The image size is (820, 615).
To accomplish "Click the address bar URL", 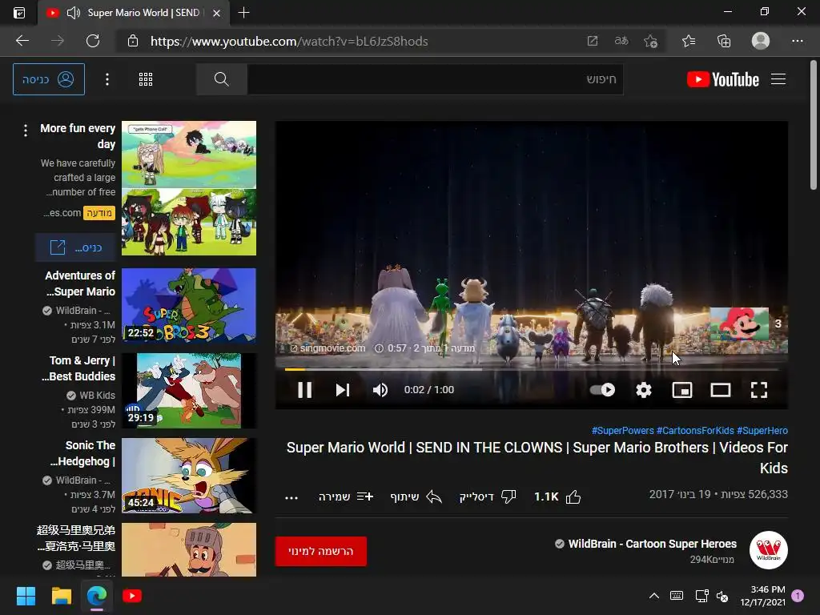I will [x=289, y=42].
